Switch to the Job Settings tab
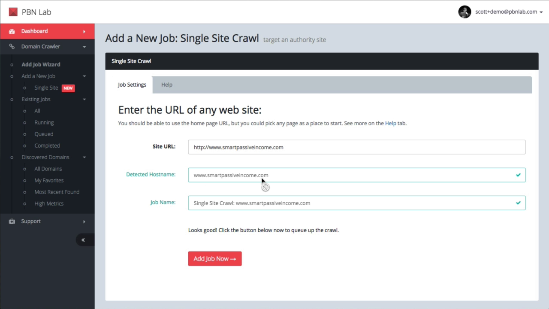Screen dimensions: 549x309 click(x=132, y=85)
